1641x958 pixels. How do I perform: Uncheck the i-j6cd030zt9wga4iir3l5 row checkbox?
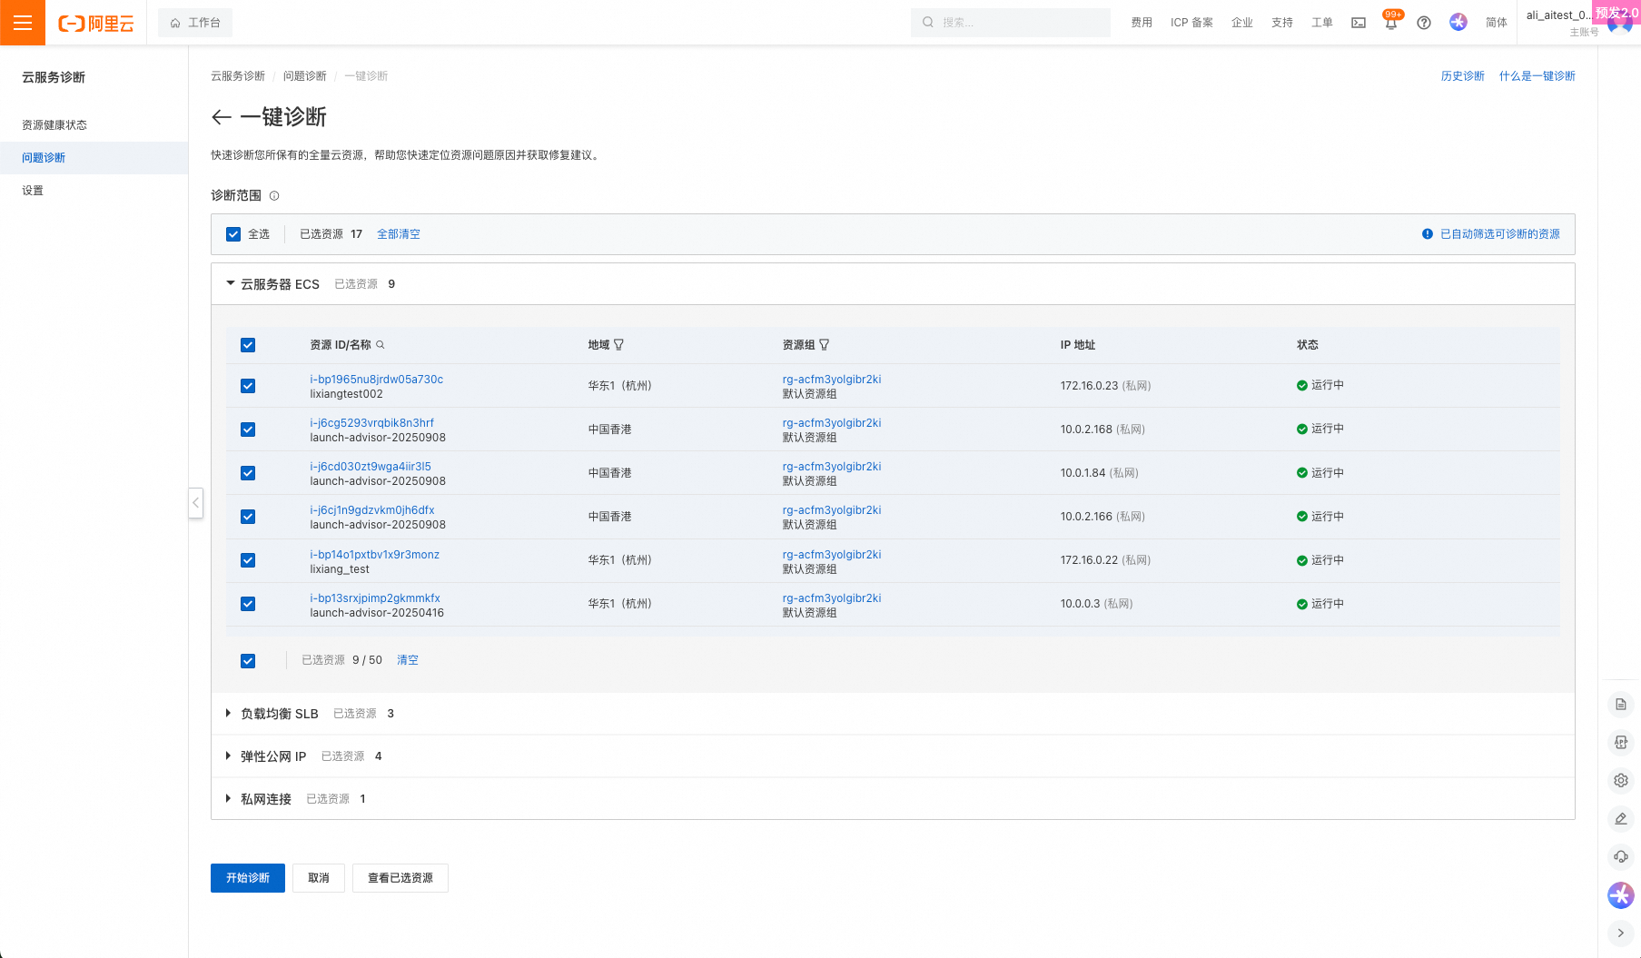tap(248, 473)
